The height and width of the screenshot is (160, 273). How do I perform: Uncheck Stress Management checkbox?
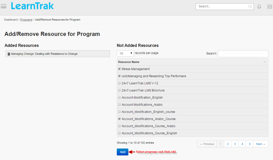coord(119,69)
